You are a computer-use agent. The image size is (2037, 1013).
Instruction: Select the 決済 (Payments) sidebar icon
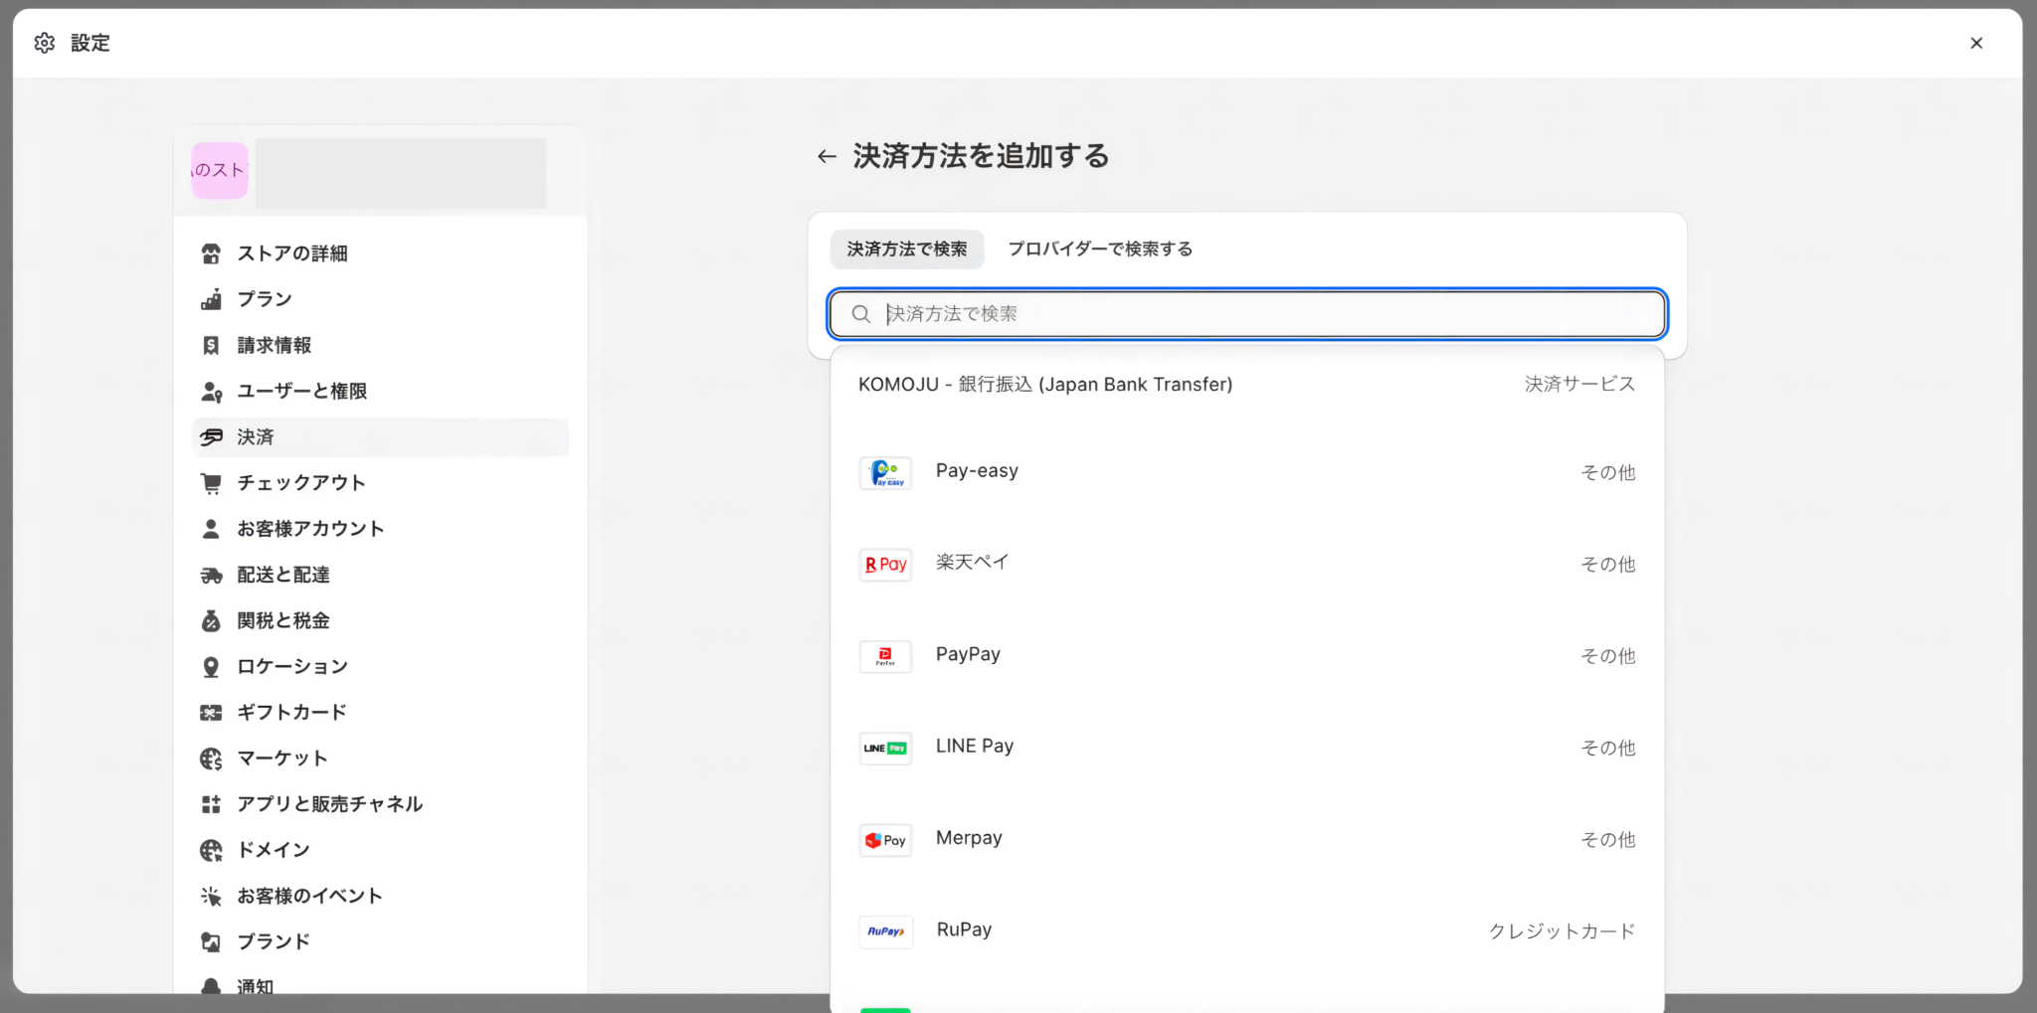tap(211, 437)
